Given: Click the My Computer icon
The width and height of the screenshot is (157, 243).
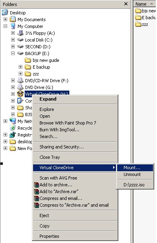Looking at the screenshot, I should tap(13, 26).
